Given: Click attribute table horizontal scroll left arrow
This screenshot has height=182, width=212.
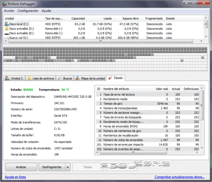Looking at the screenshot, I should (x=97, y=153).
